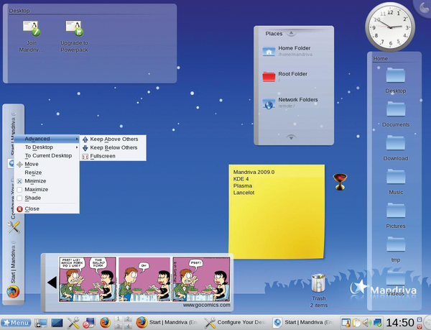Click the Places panel up arrow
Viewport: 431px width, 330px height.
[x=291, y=33]
